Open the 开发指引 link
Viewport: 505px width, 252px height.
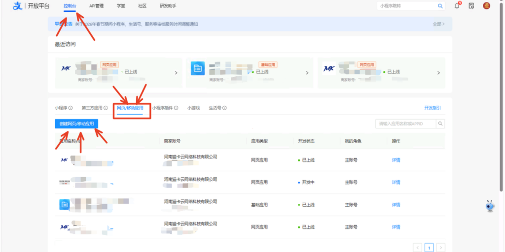[x=433, y=108]
